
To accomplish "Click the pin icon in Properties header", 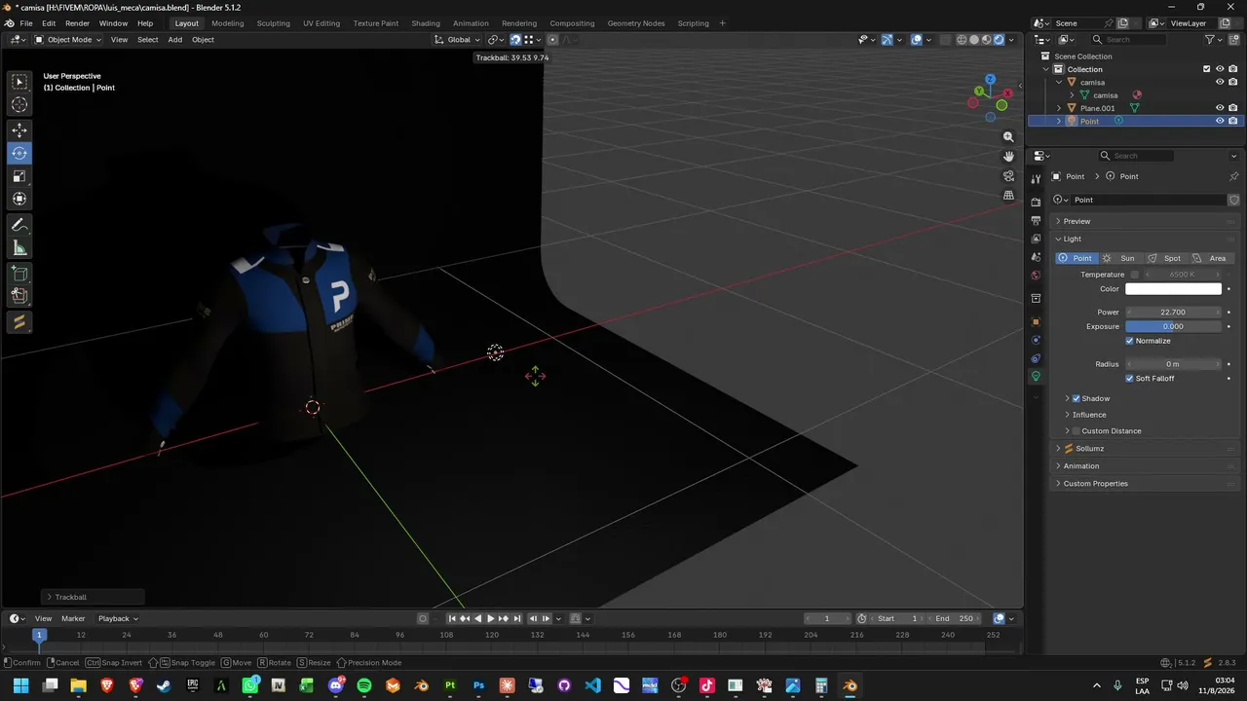I will [x=1233, y=176].
